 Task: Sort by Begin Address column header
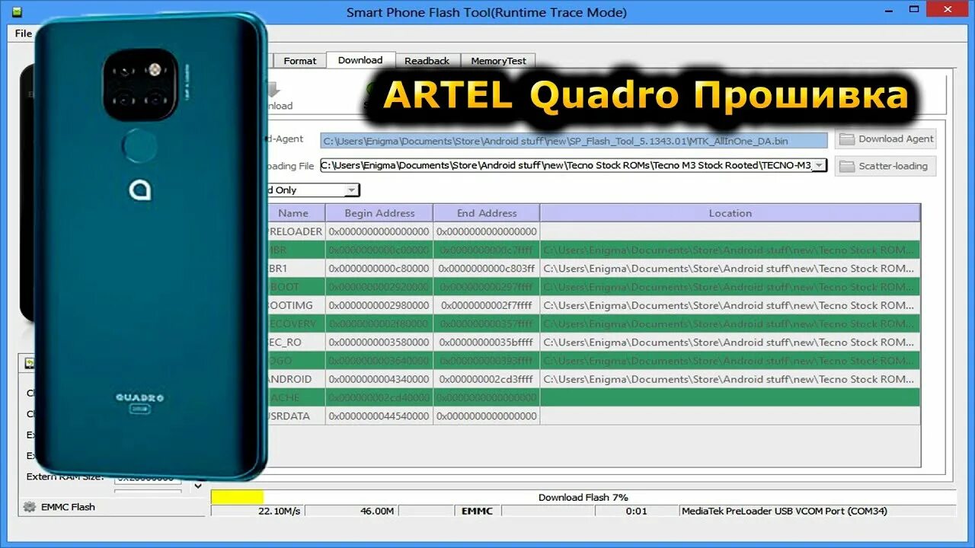click(x=379, y=213)
